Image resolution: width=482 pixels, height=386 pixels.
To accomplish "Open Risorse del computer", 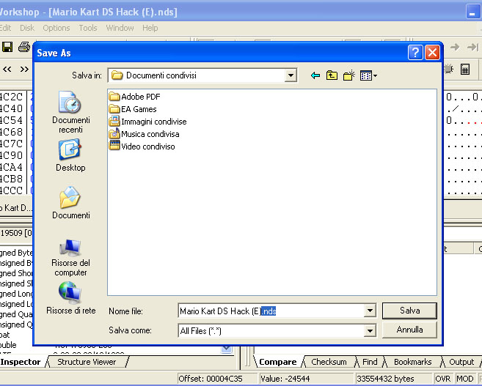I will (x=70, y=258).
